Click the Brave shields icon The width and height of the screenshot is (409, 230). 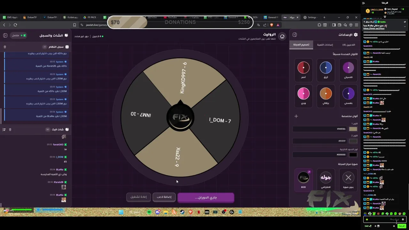click(271, 25)
